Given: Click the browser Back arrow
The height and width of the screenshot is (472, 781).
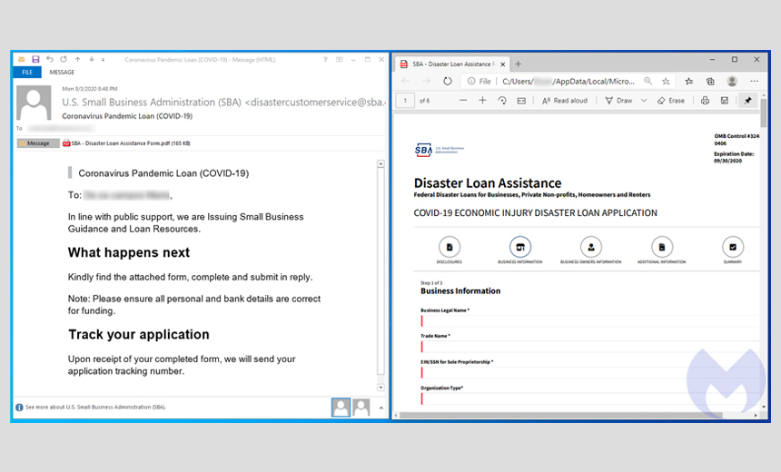Looking at the screenshot, I should [405, 81].
